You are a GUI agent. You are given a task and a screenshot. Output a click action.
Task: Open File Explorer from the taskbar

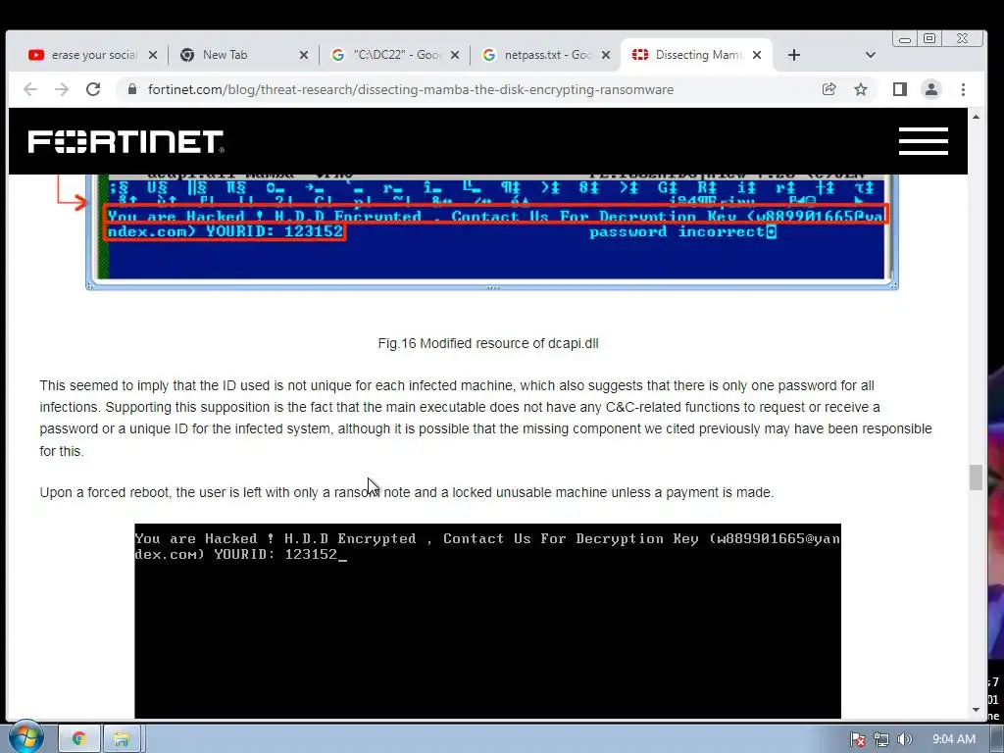tap(122, 739)
